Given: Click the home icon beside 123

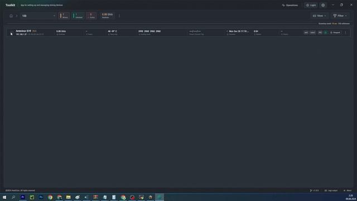Looking at the screenshot, I should (x=11, y=16).
